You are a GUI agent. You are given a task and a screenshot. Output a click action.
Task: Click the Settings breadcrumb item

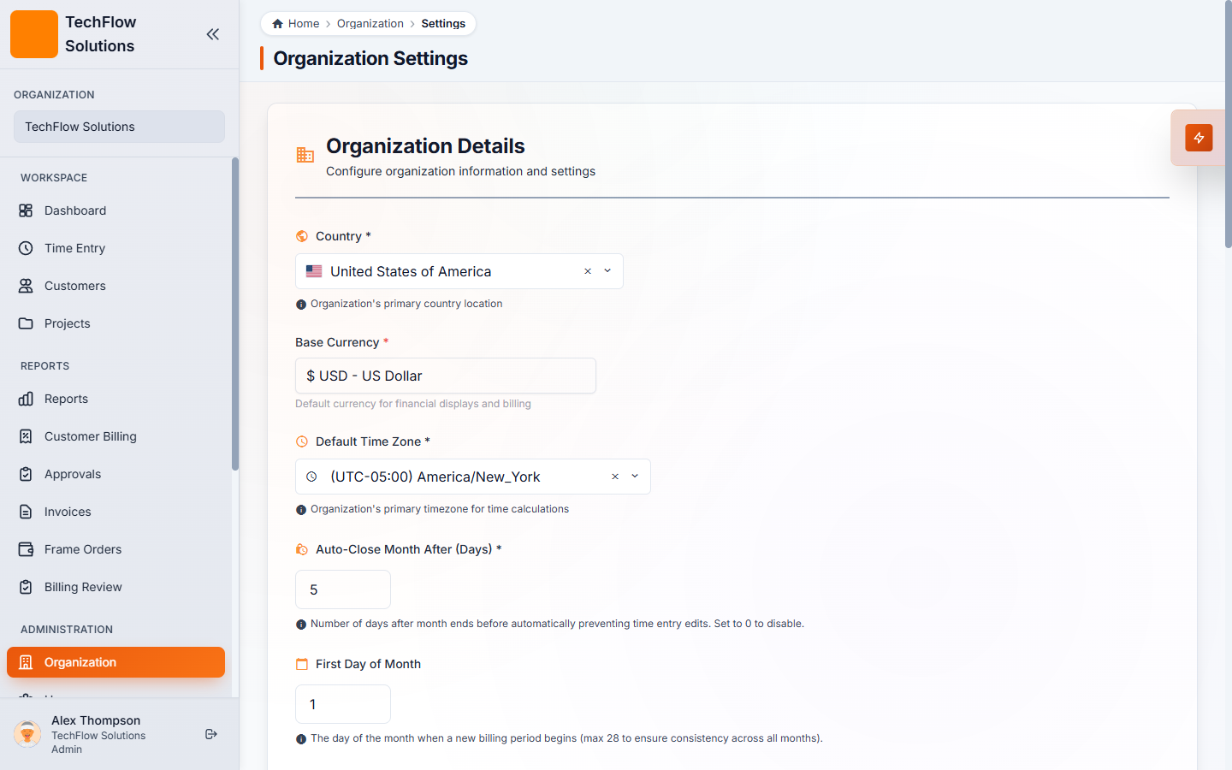click(443, 24)
